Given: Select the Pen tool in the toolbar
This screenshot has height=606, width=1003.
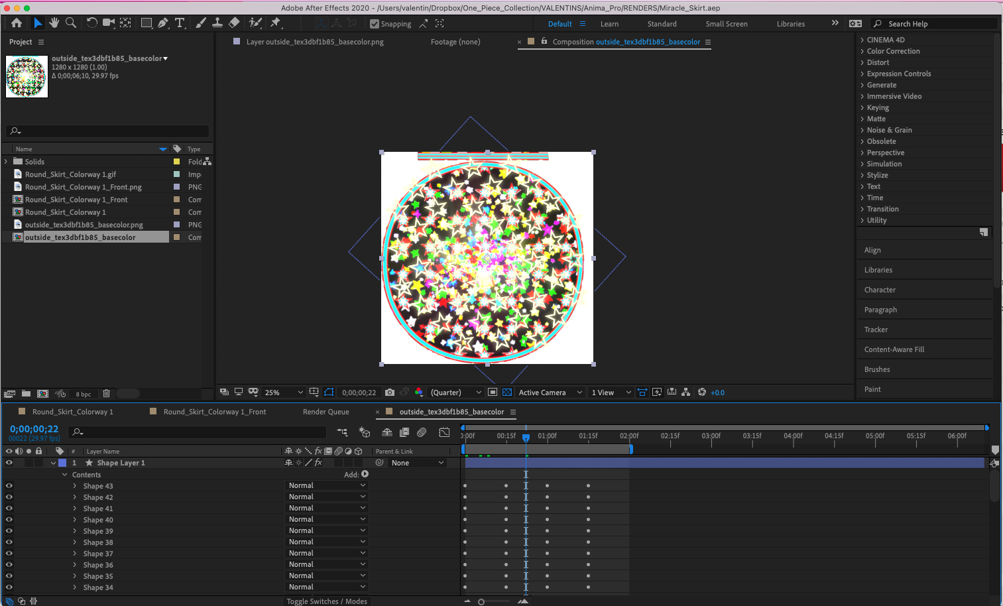Looking at the screenshot, I should coord(163,23).
